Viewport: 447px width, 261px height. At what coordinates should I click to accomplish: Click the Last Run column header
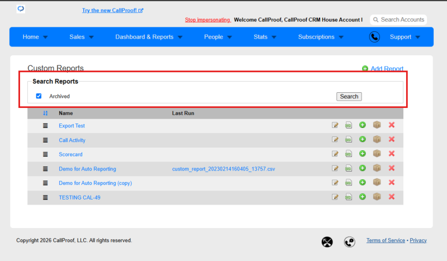coord(183,113)
